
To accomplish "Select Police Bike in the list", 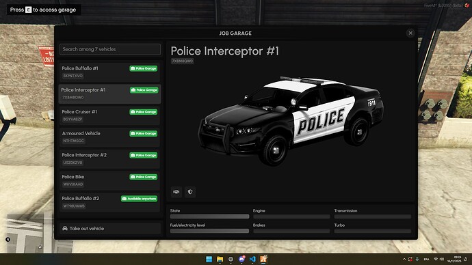I will click(x=109, y=180).
